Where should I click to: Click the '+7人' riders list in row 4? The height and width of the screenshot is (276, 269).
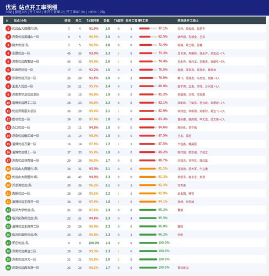[x=201, y=54]
